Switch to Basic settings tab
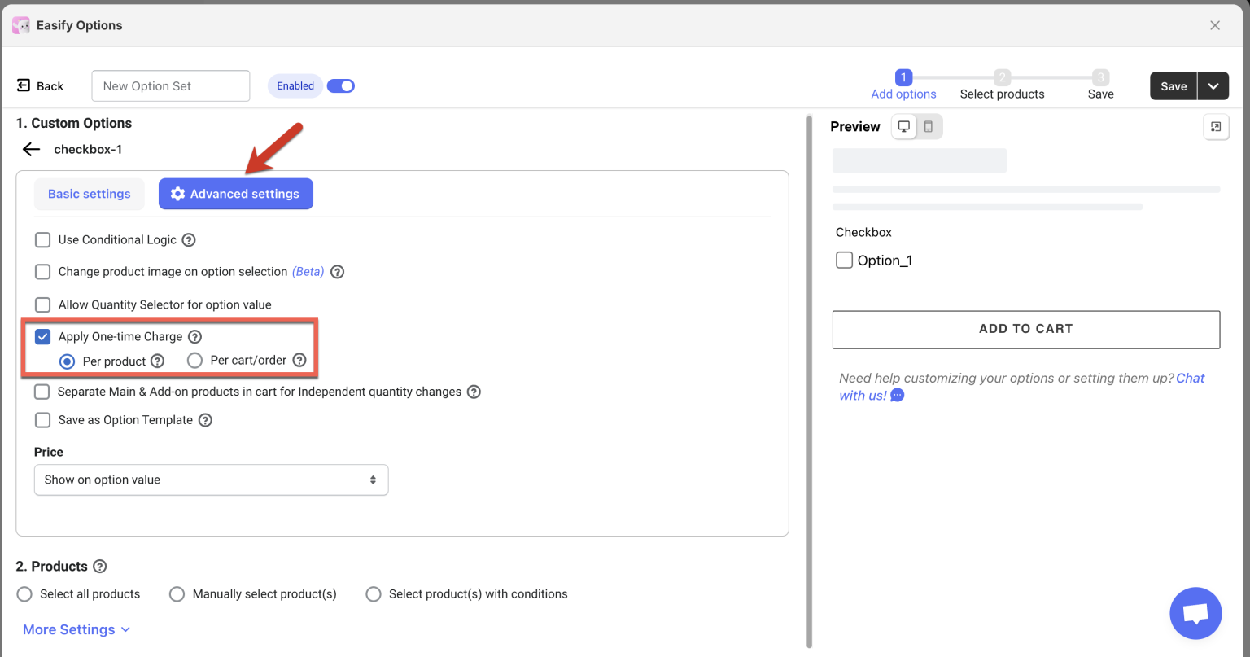The width and height of the screenshot is (1250, 657). click(89, 194)
